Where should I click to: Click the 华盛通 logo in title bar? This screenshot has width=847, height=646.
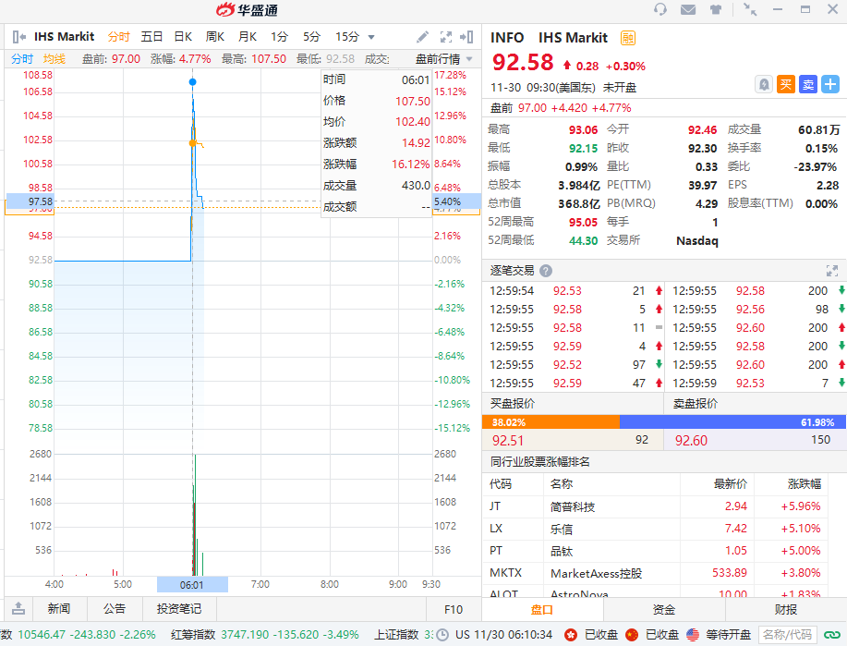(247, 10)
